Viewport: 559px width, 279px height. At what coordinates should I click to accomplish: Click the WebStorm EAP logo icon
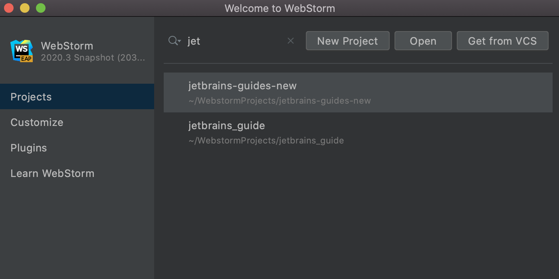tap(22, 51)
